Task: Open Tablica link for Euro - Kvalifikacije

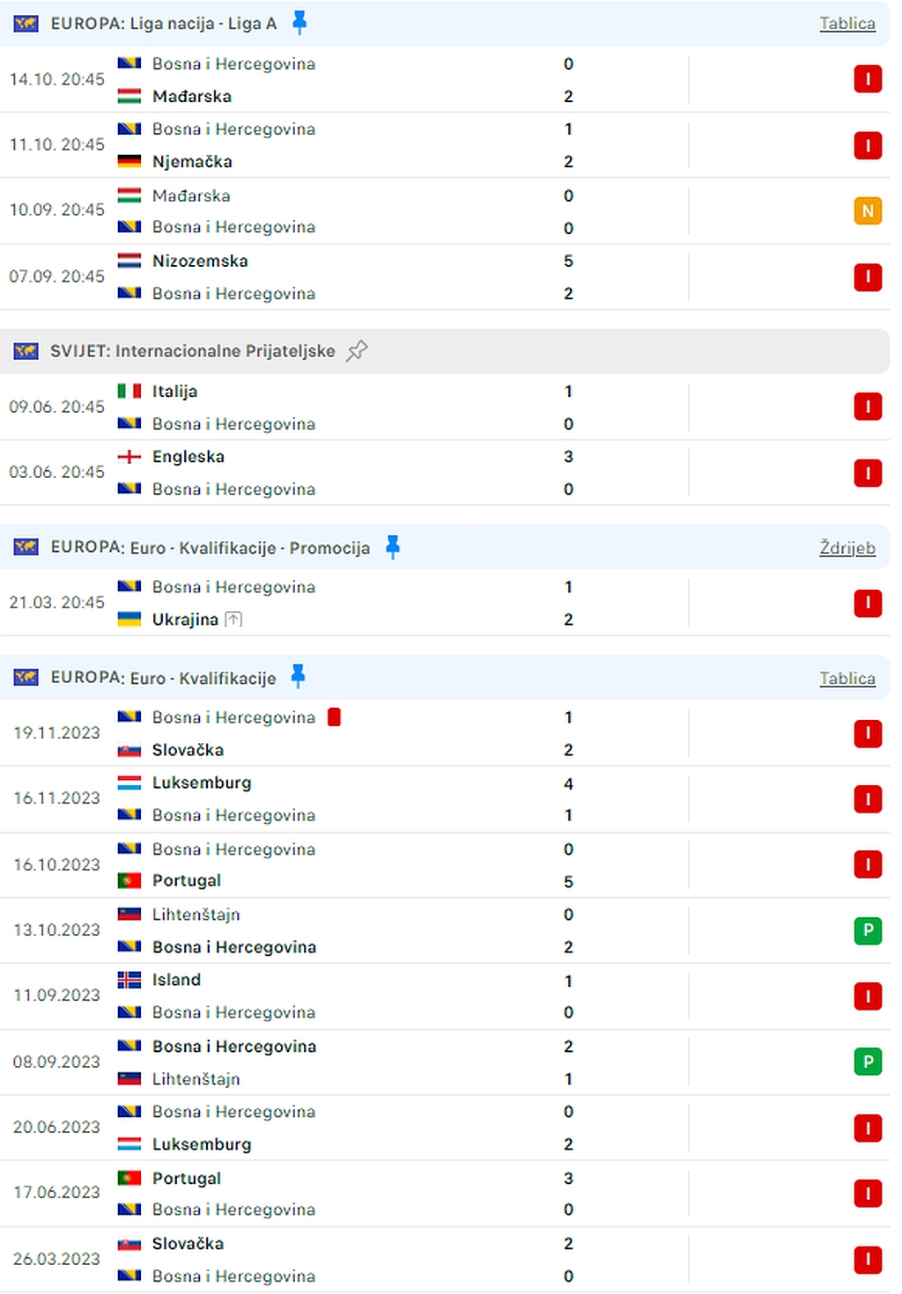Action: [847, 679]
